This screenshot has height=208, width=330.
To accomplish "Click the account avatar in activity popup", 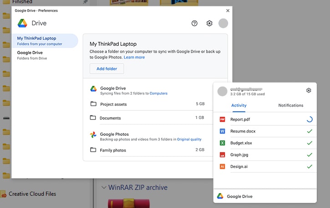I will tap(222, 91).
